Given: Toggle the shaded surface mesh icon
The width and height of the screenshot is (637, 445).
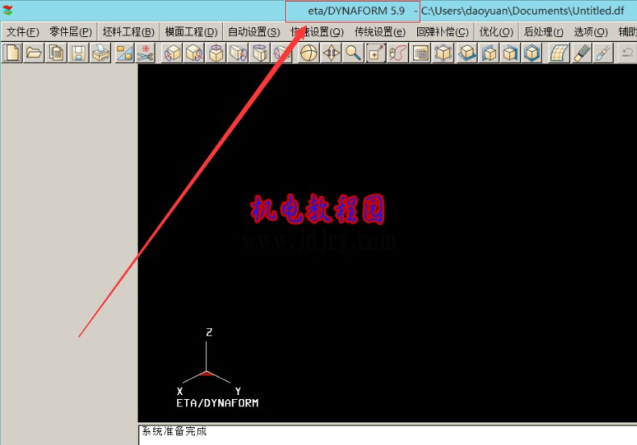Looking at the screenshot, I should pyautogui.click(x=559, y=53).
